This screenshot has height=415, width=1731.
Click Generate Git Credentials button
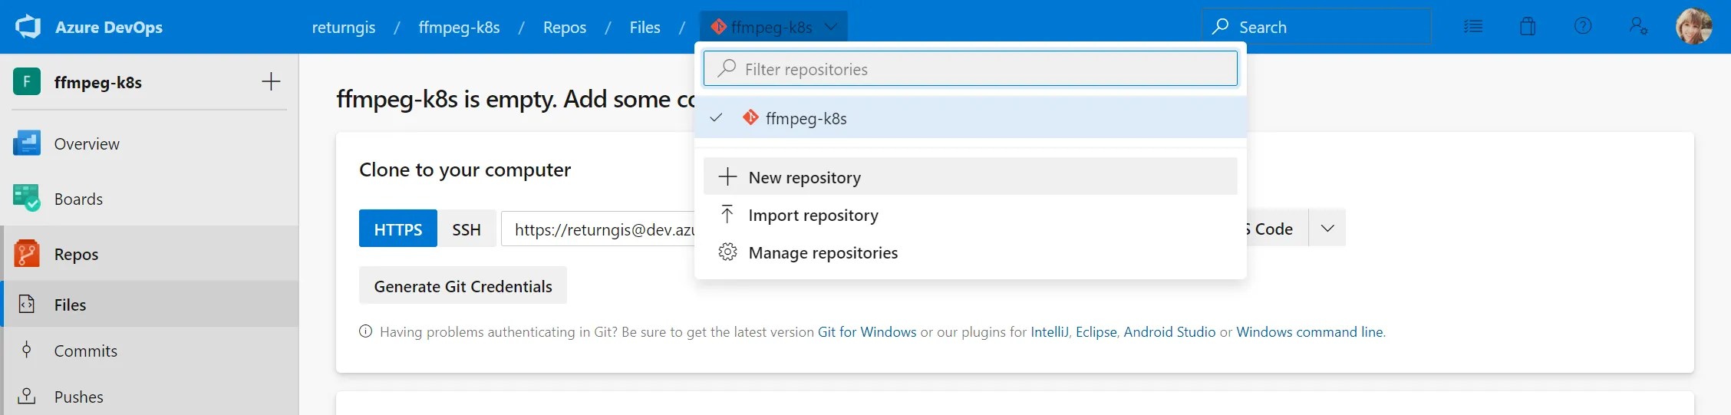(463, 285)
